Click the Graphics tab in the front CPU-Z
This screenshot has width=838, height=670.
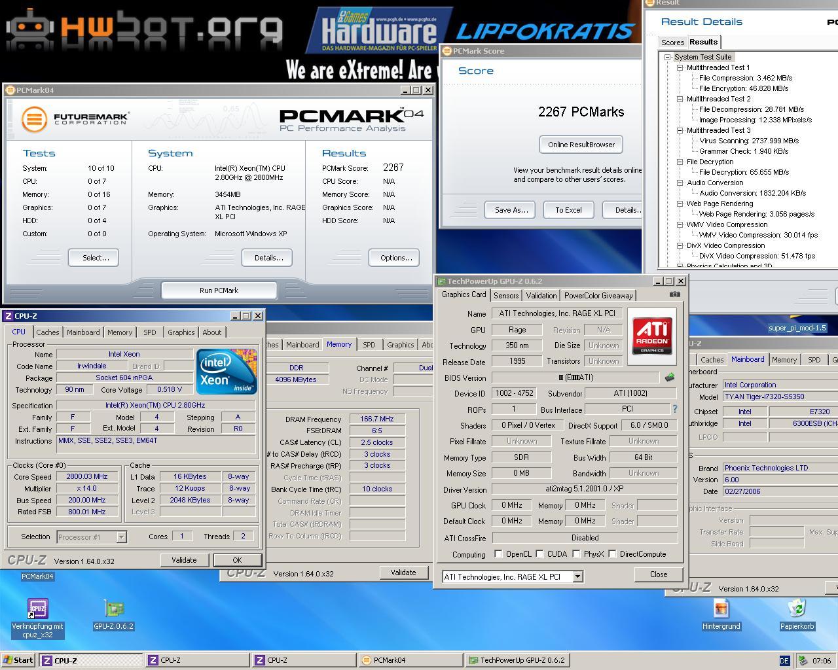(x=181, y=332)
